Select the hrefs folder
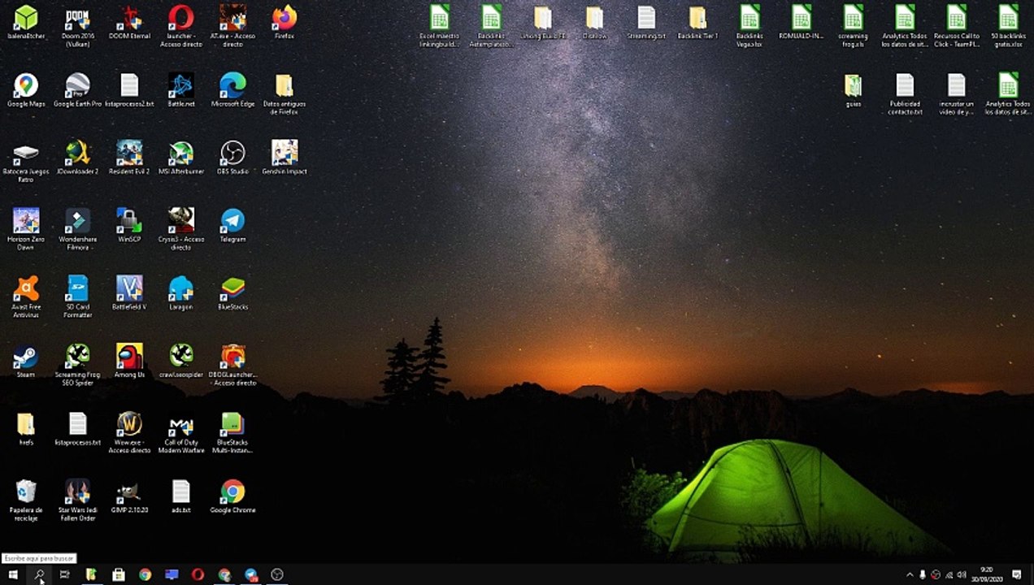Viewport: 1034px width, 585px height. tap(26, 428)
